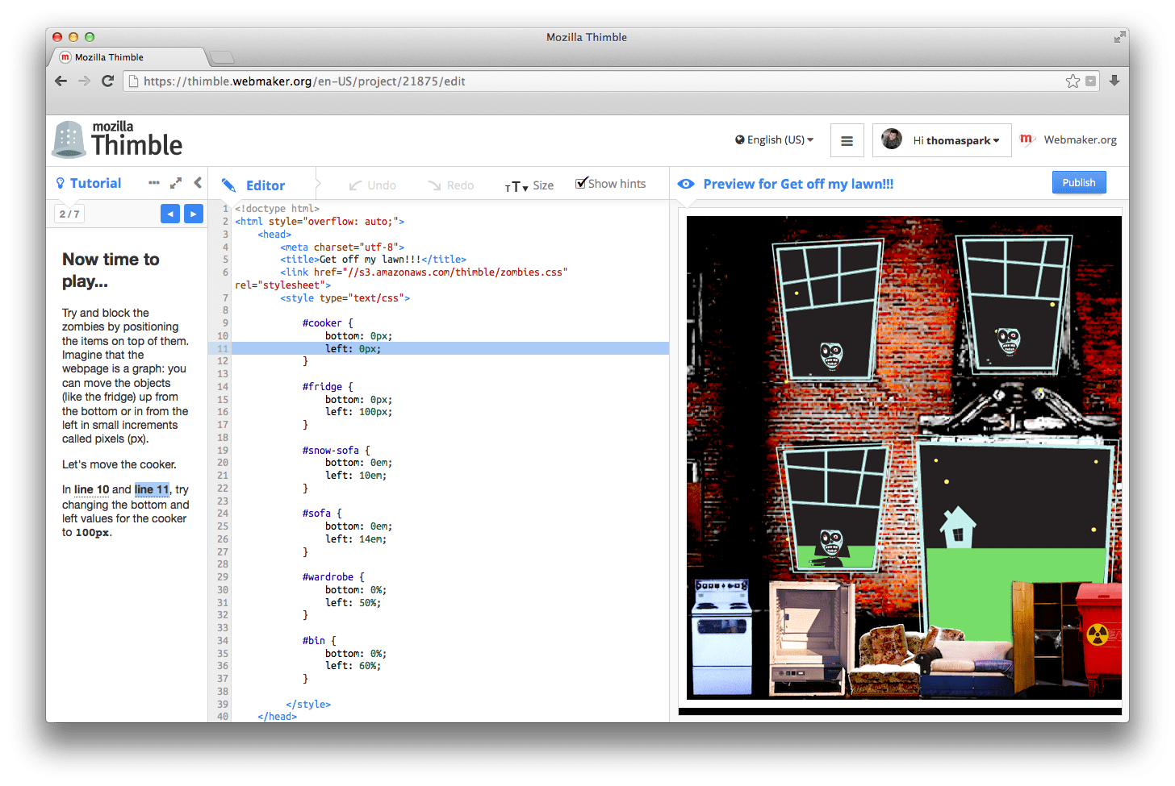The width and height of the screenshot is (1175, 786).
Task: Open the Hi thomaspark account dropdown
Action: tap(955, 139)
